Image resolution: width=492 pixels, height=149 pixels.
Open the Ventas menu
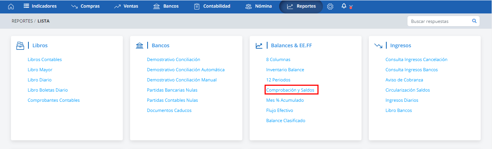(x=126, y=6)
